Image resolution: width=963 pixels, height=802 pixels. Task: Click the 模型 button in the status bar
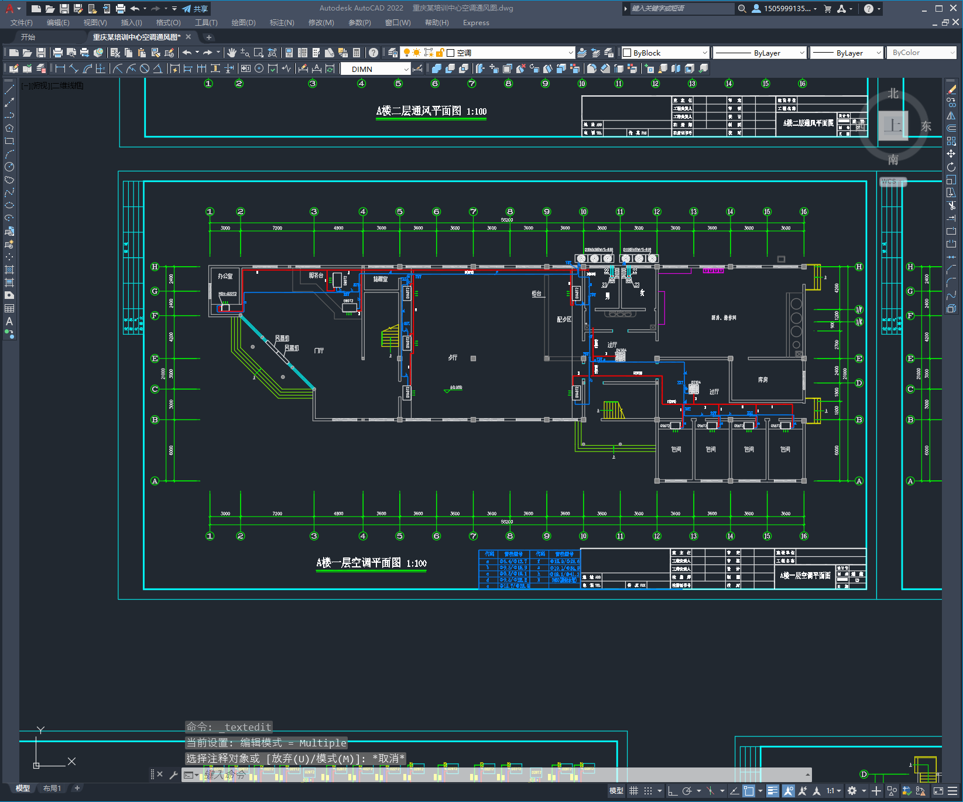point(616,791)
